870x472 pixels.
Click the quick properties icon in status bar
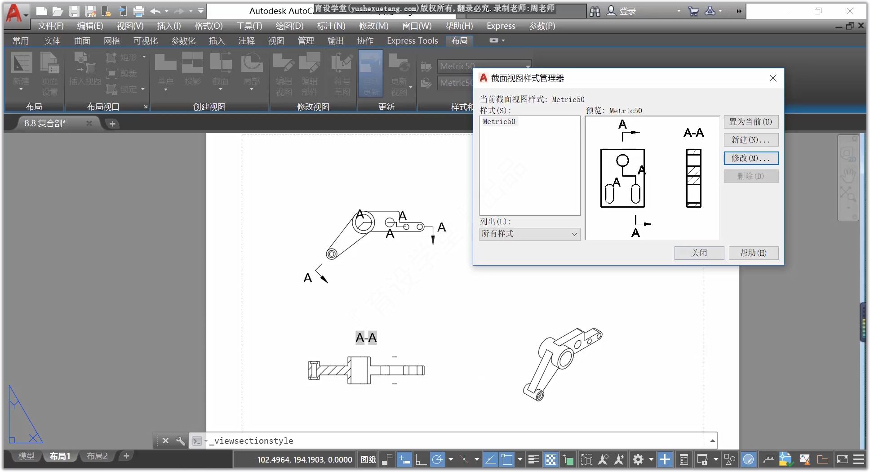684,459
